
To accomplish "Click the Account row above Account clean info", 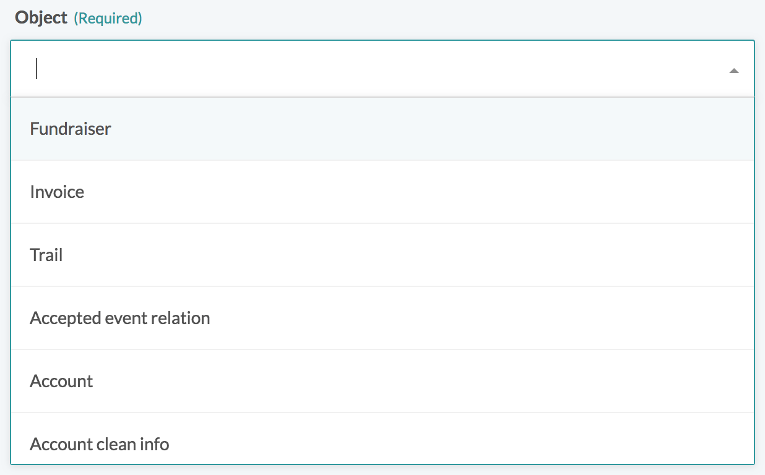I will click(x=382, y=381).
